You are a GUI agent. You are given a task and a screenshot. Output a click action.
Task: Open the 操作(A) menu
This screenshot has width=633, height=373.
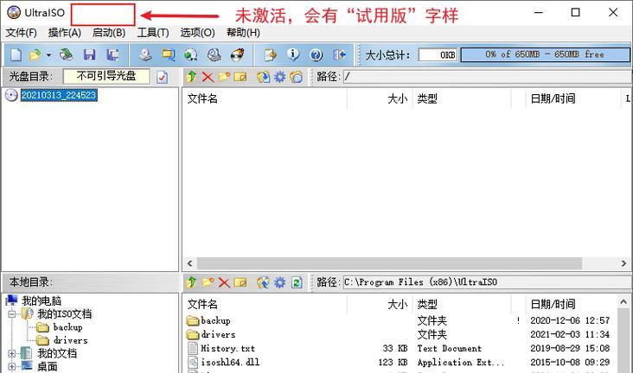tap(64, 33)
